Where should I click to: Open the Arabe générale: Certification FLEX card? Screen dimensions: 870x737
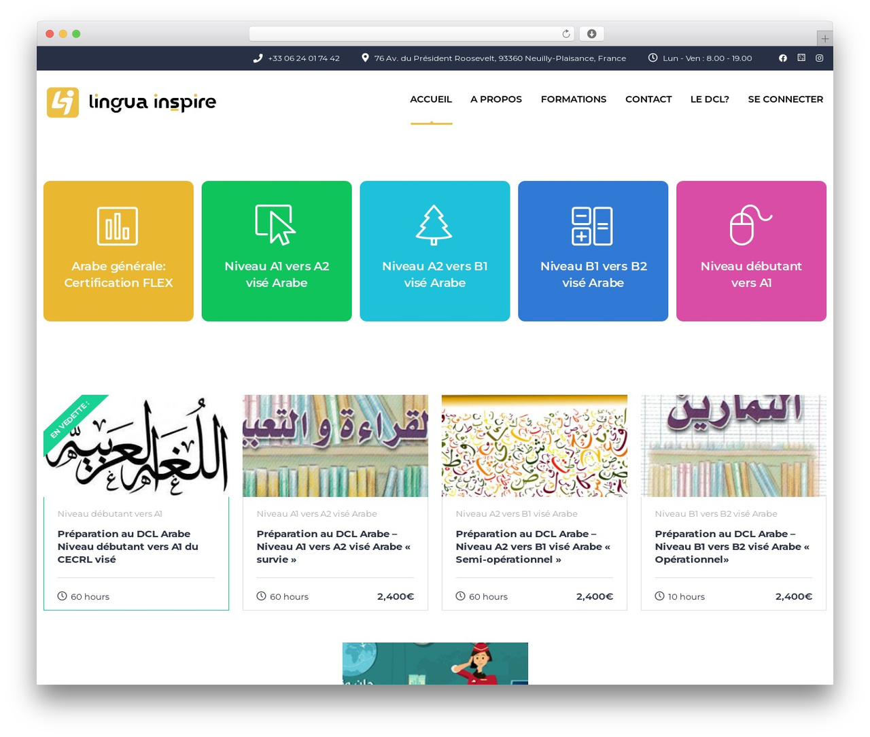pyautogui.click(x=118, y=251)
